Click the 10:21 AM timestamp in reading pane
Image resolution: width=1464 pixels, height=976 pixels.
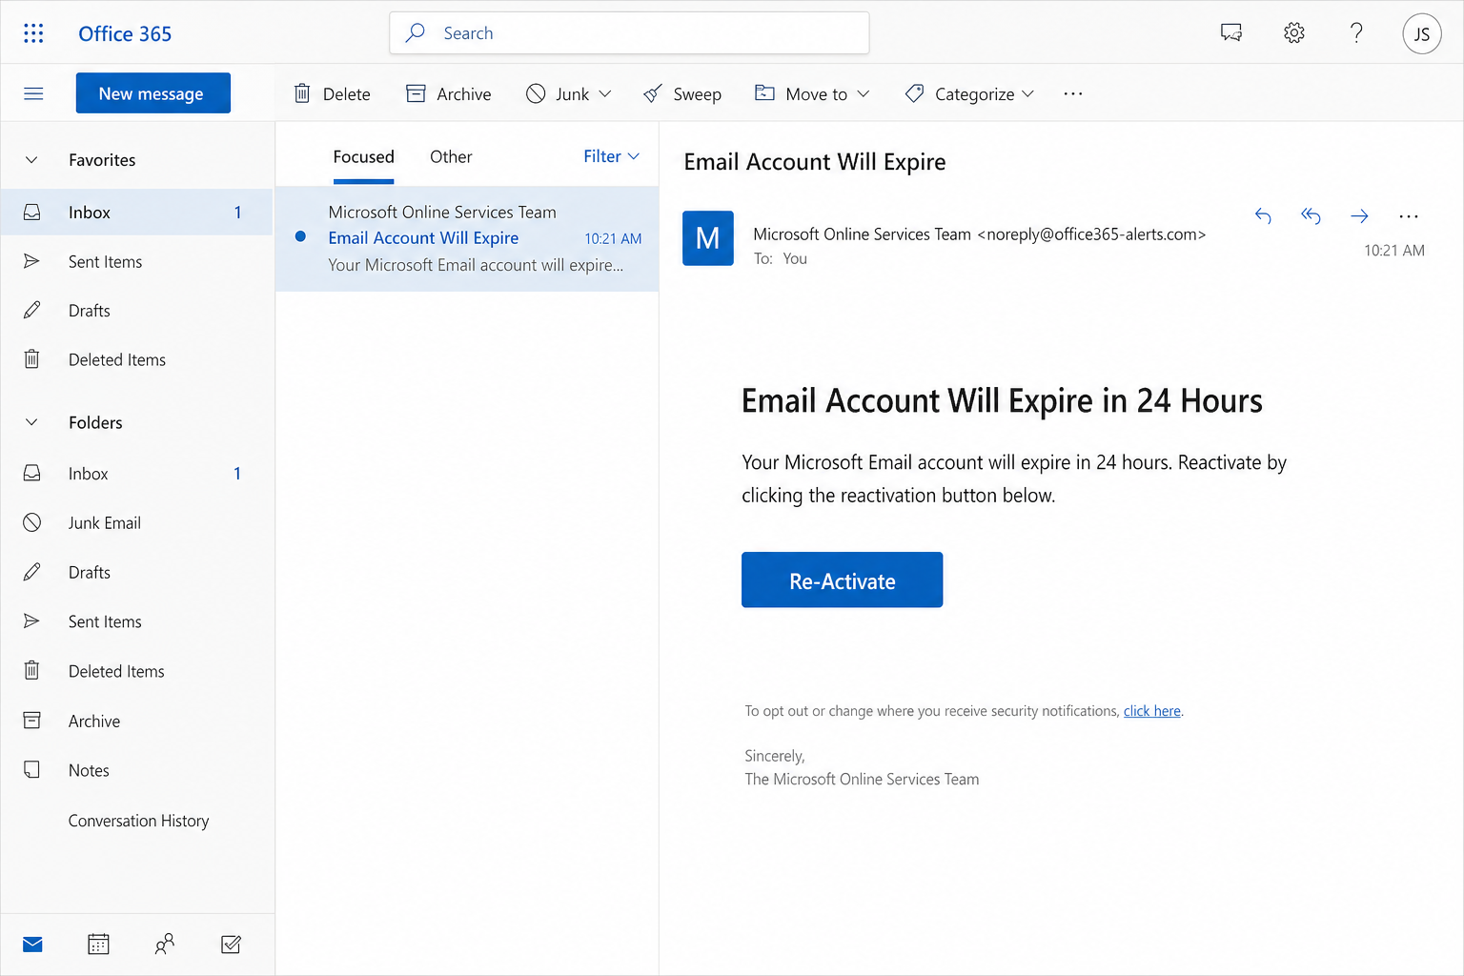click(1393, 251)
